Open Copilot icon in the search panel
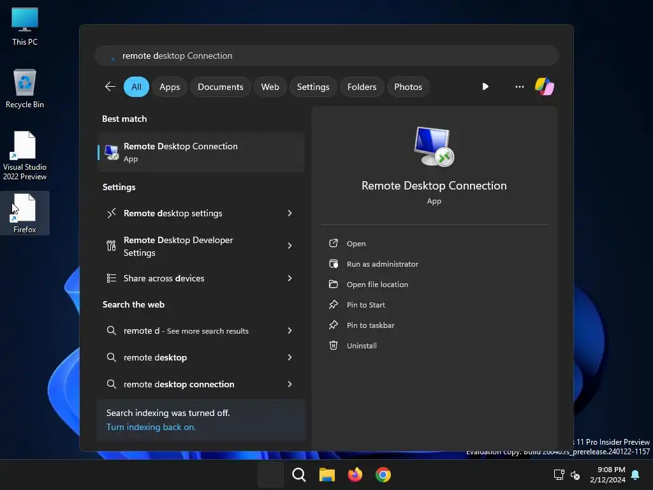 [x=545, y=87]
